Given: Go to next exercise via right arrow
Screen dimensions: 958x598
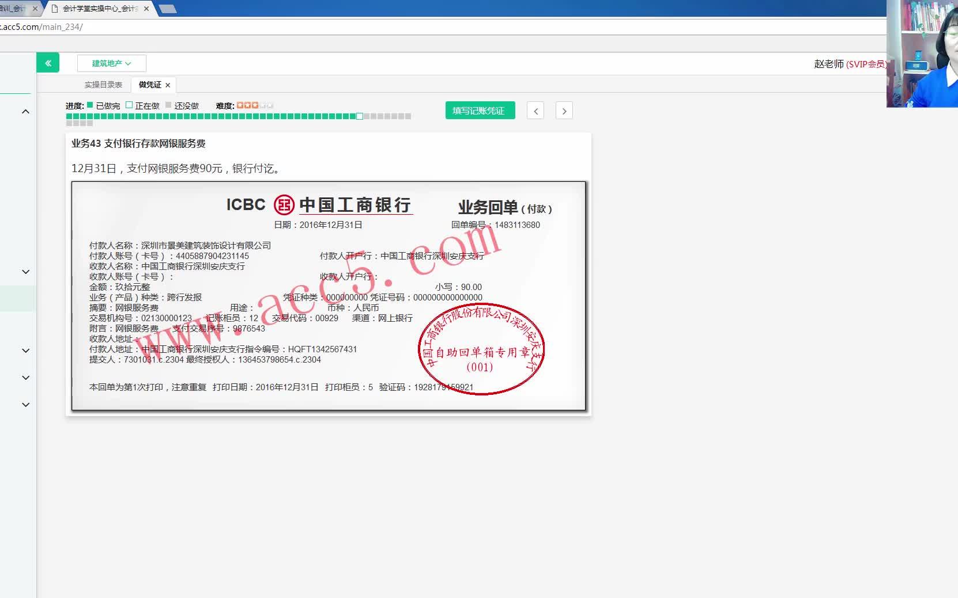Looking at the screenshot, I should click(564, 110).
